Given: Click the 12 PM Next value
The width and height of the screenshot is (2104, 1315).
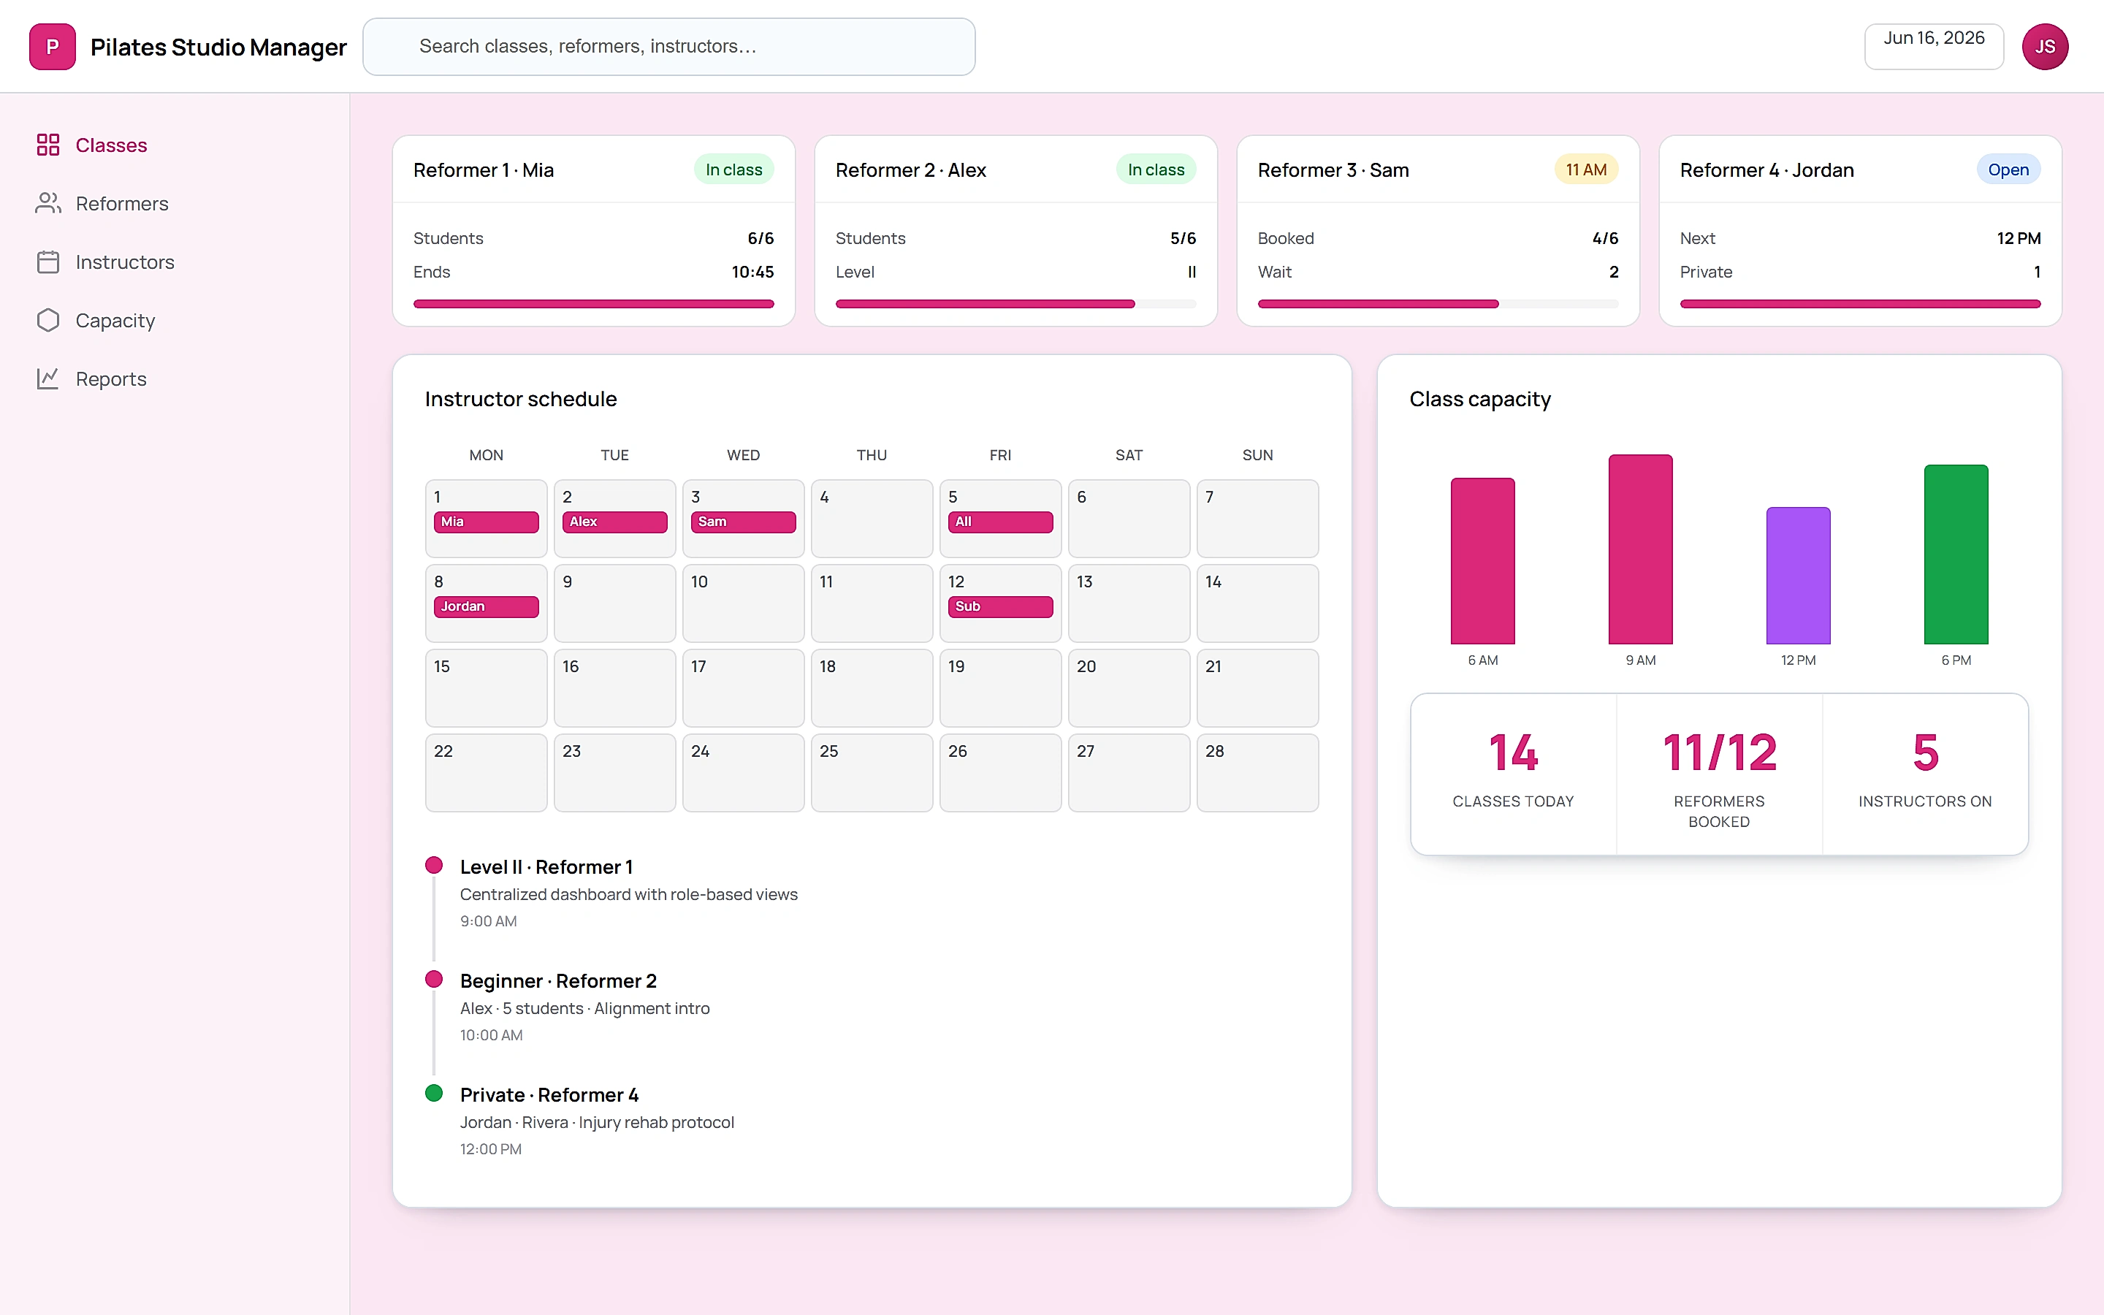Looking at the screenshot, I should (2018, 238).
